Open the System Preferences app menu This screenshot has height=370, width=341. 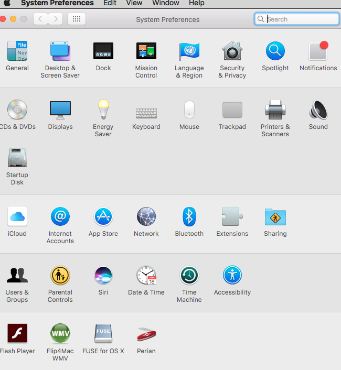pos(57,3)
